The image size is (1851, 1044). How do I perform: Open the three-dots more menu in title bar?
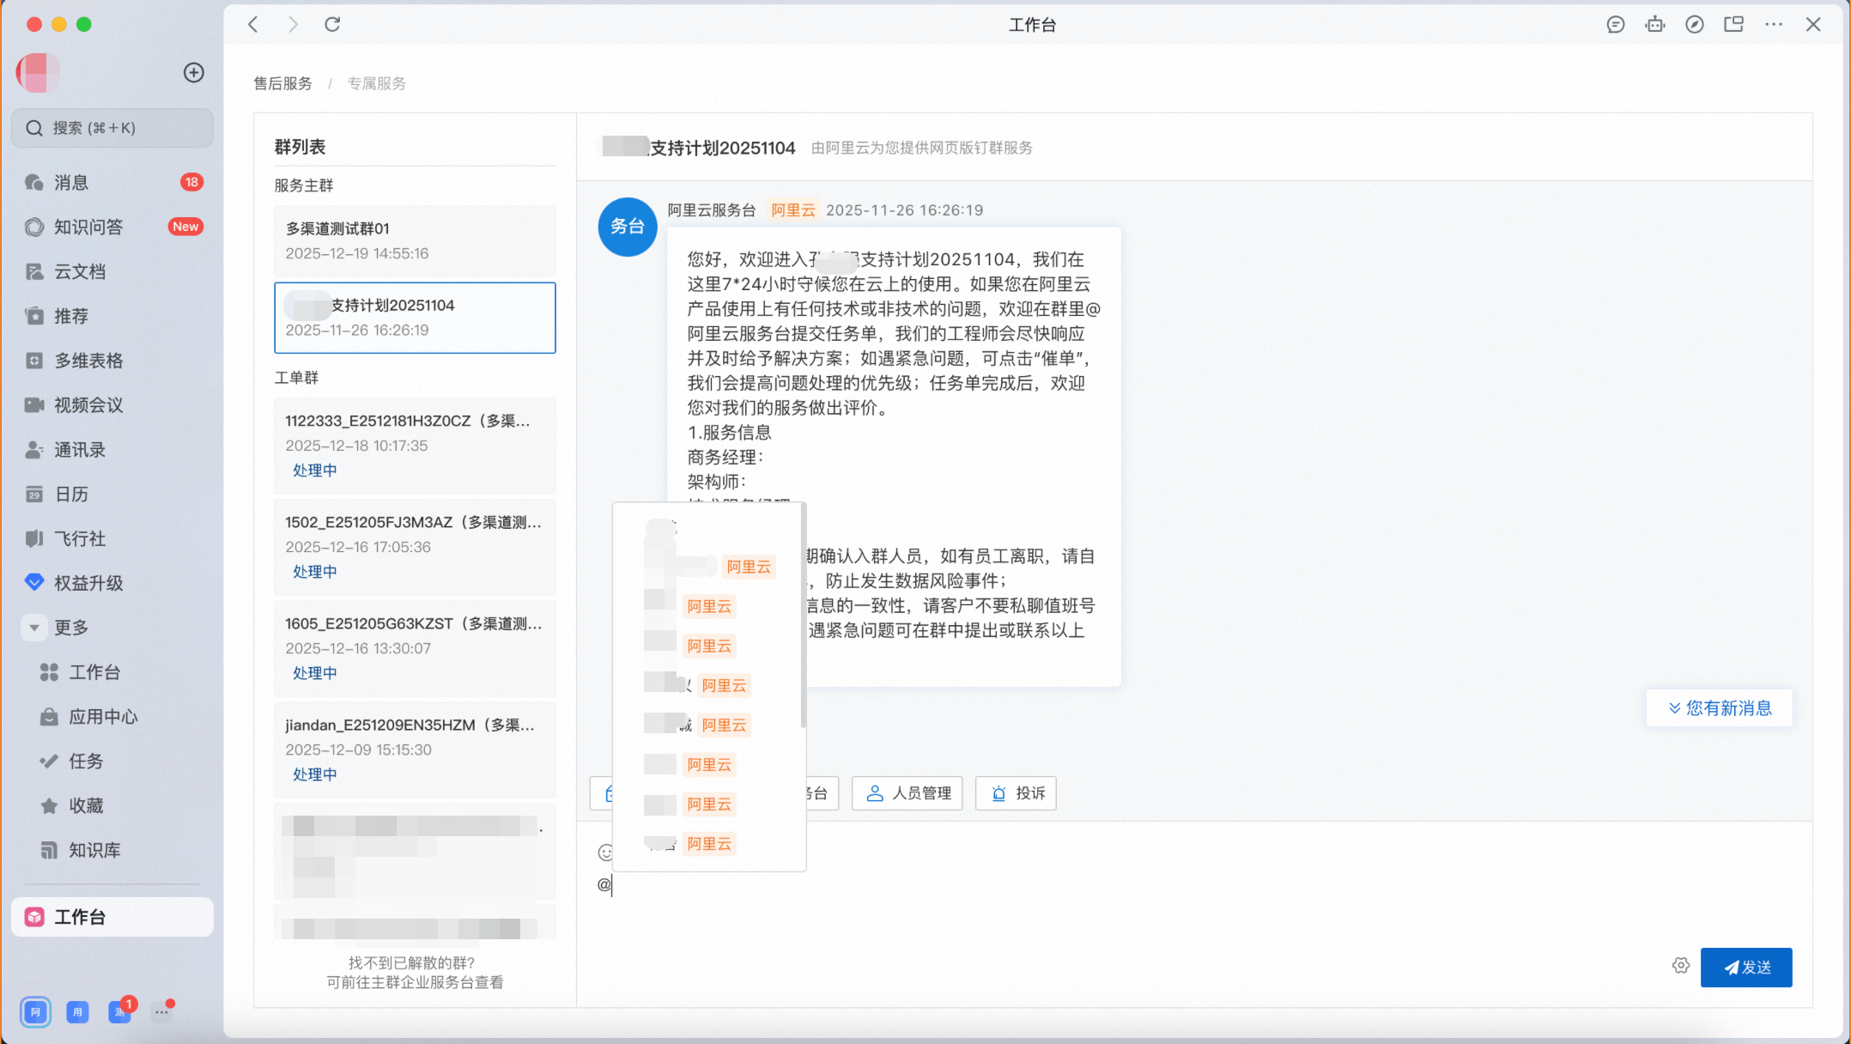(1774, 25)
